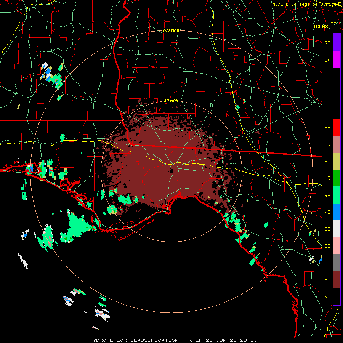
Task: Click the GR legend color swatch
Action: (x=337, y=144)
